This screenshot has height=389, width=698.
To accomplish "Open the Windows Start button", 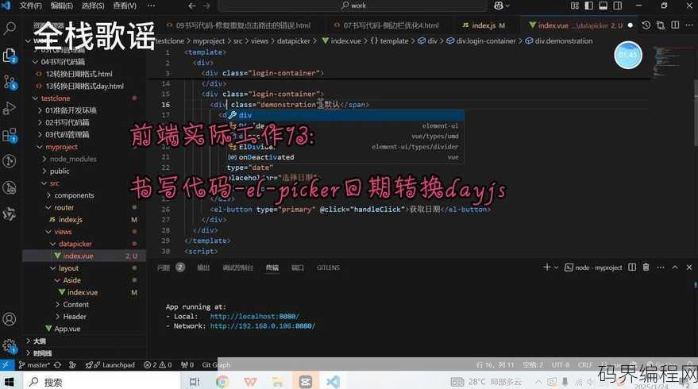I will pyautogui.click(x=10, y=382).
